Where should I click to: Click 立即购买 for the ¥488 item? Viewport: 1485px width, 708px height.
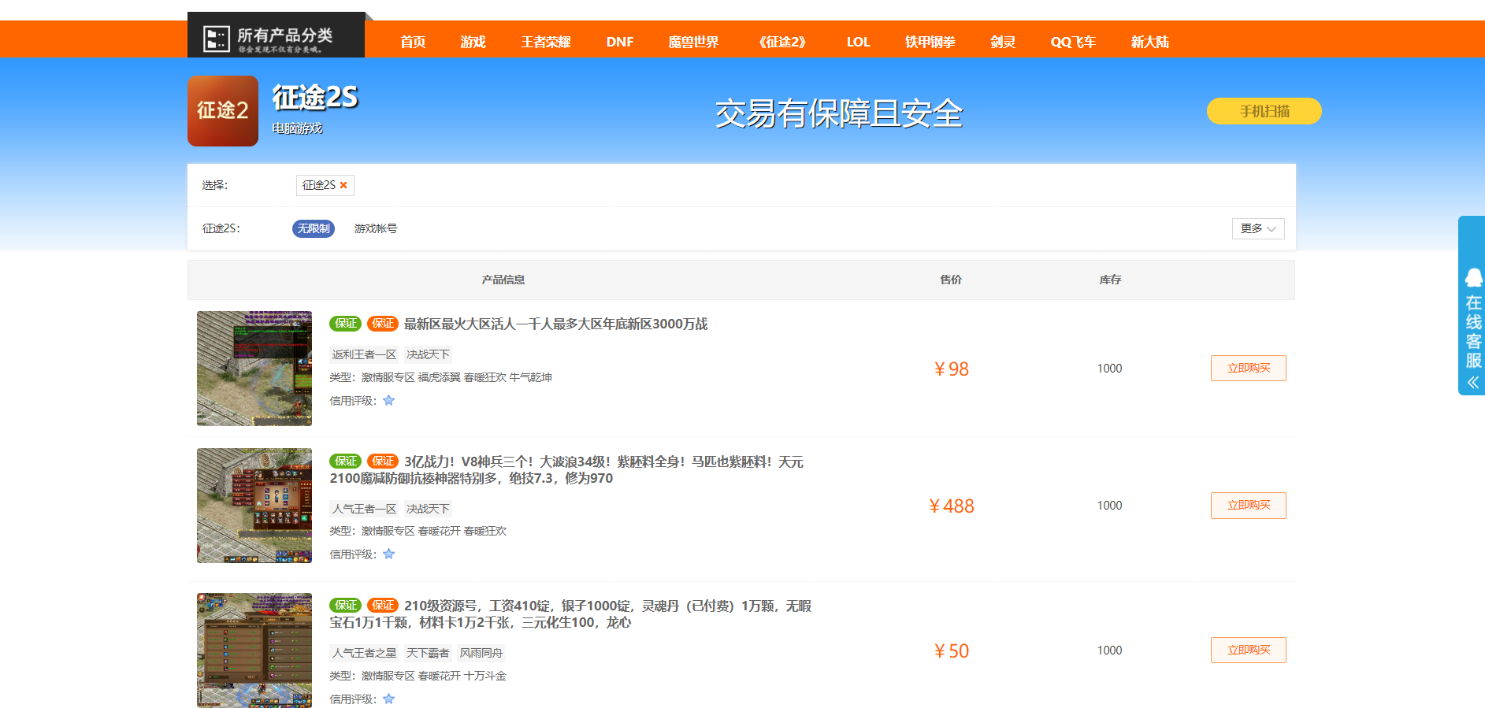point(1248,506)
